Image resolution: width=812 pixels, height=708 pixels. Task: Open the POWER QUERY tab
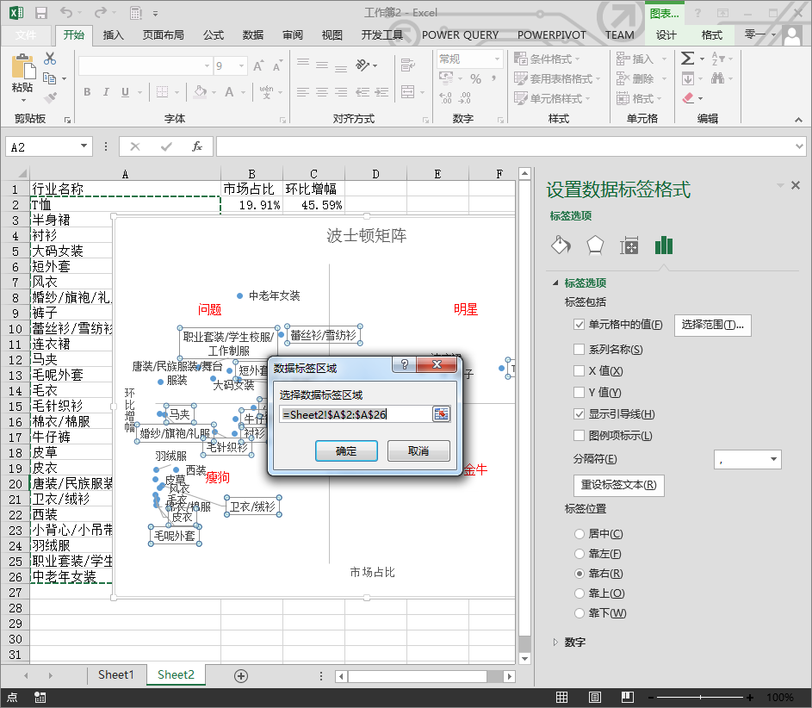460,34
